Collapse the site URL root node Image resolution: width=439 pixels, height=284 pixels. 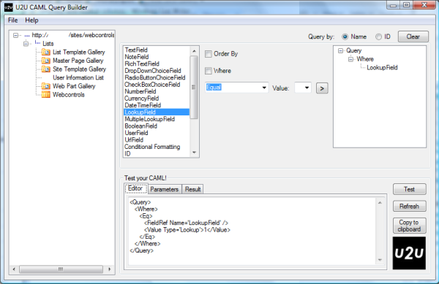[x=15, y=35]
